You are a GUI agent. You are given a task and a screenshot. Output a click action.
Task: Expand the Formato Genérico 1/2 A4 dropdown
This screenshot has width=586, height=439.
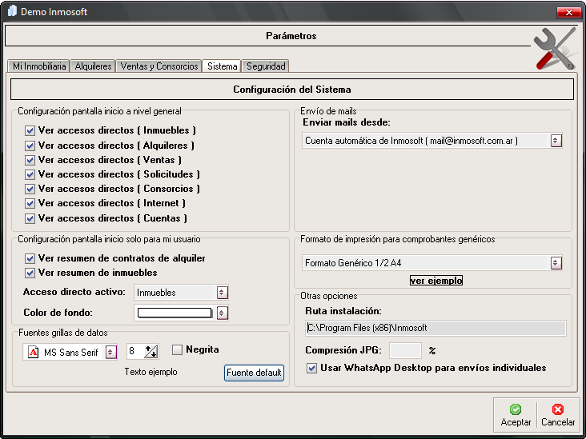point(556,262)
